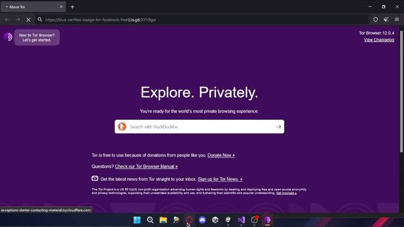Image resolution: width=404 pixels, height=227 pixels.
Task: Open the Get Involved link
Action: (x=286, y=193)
